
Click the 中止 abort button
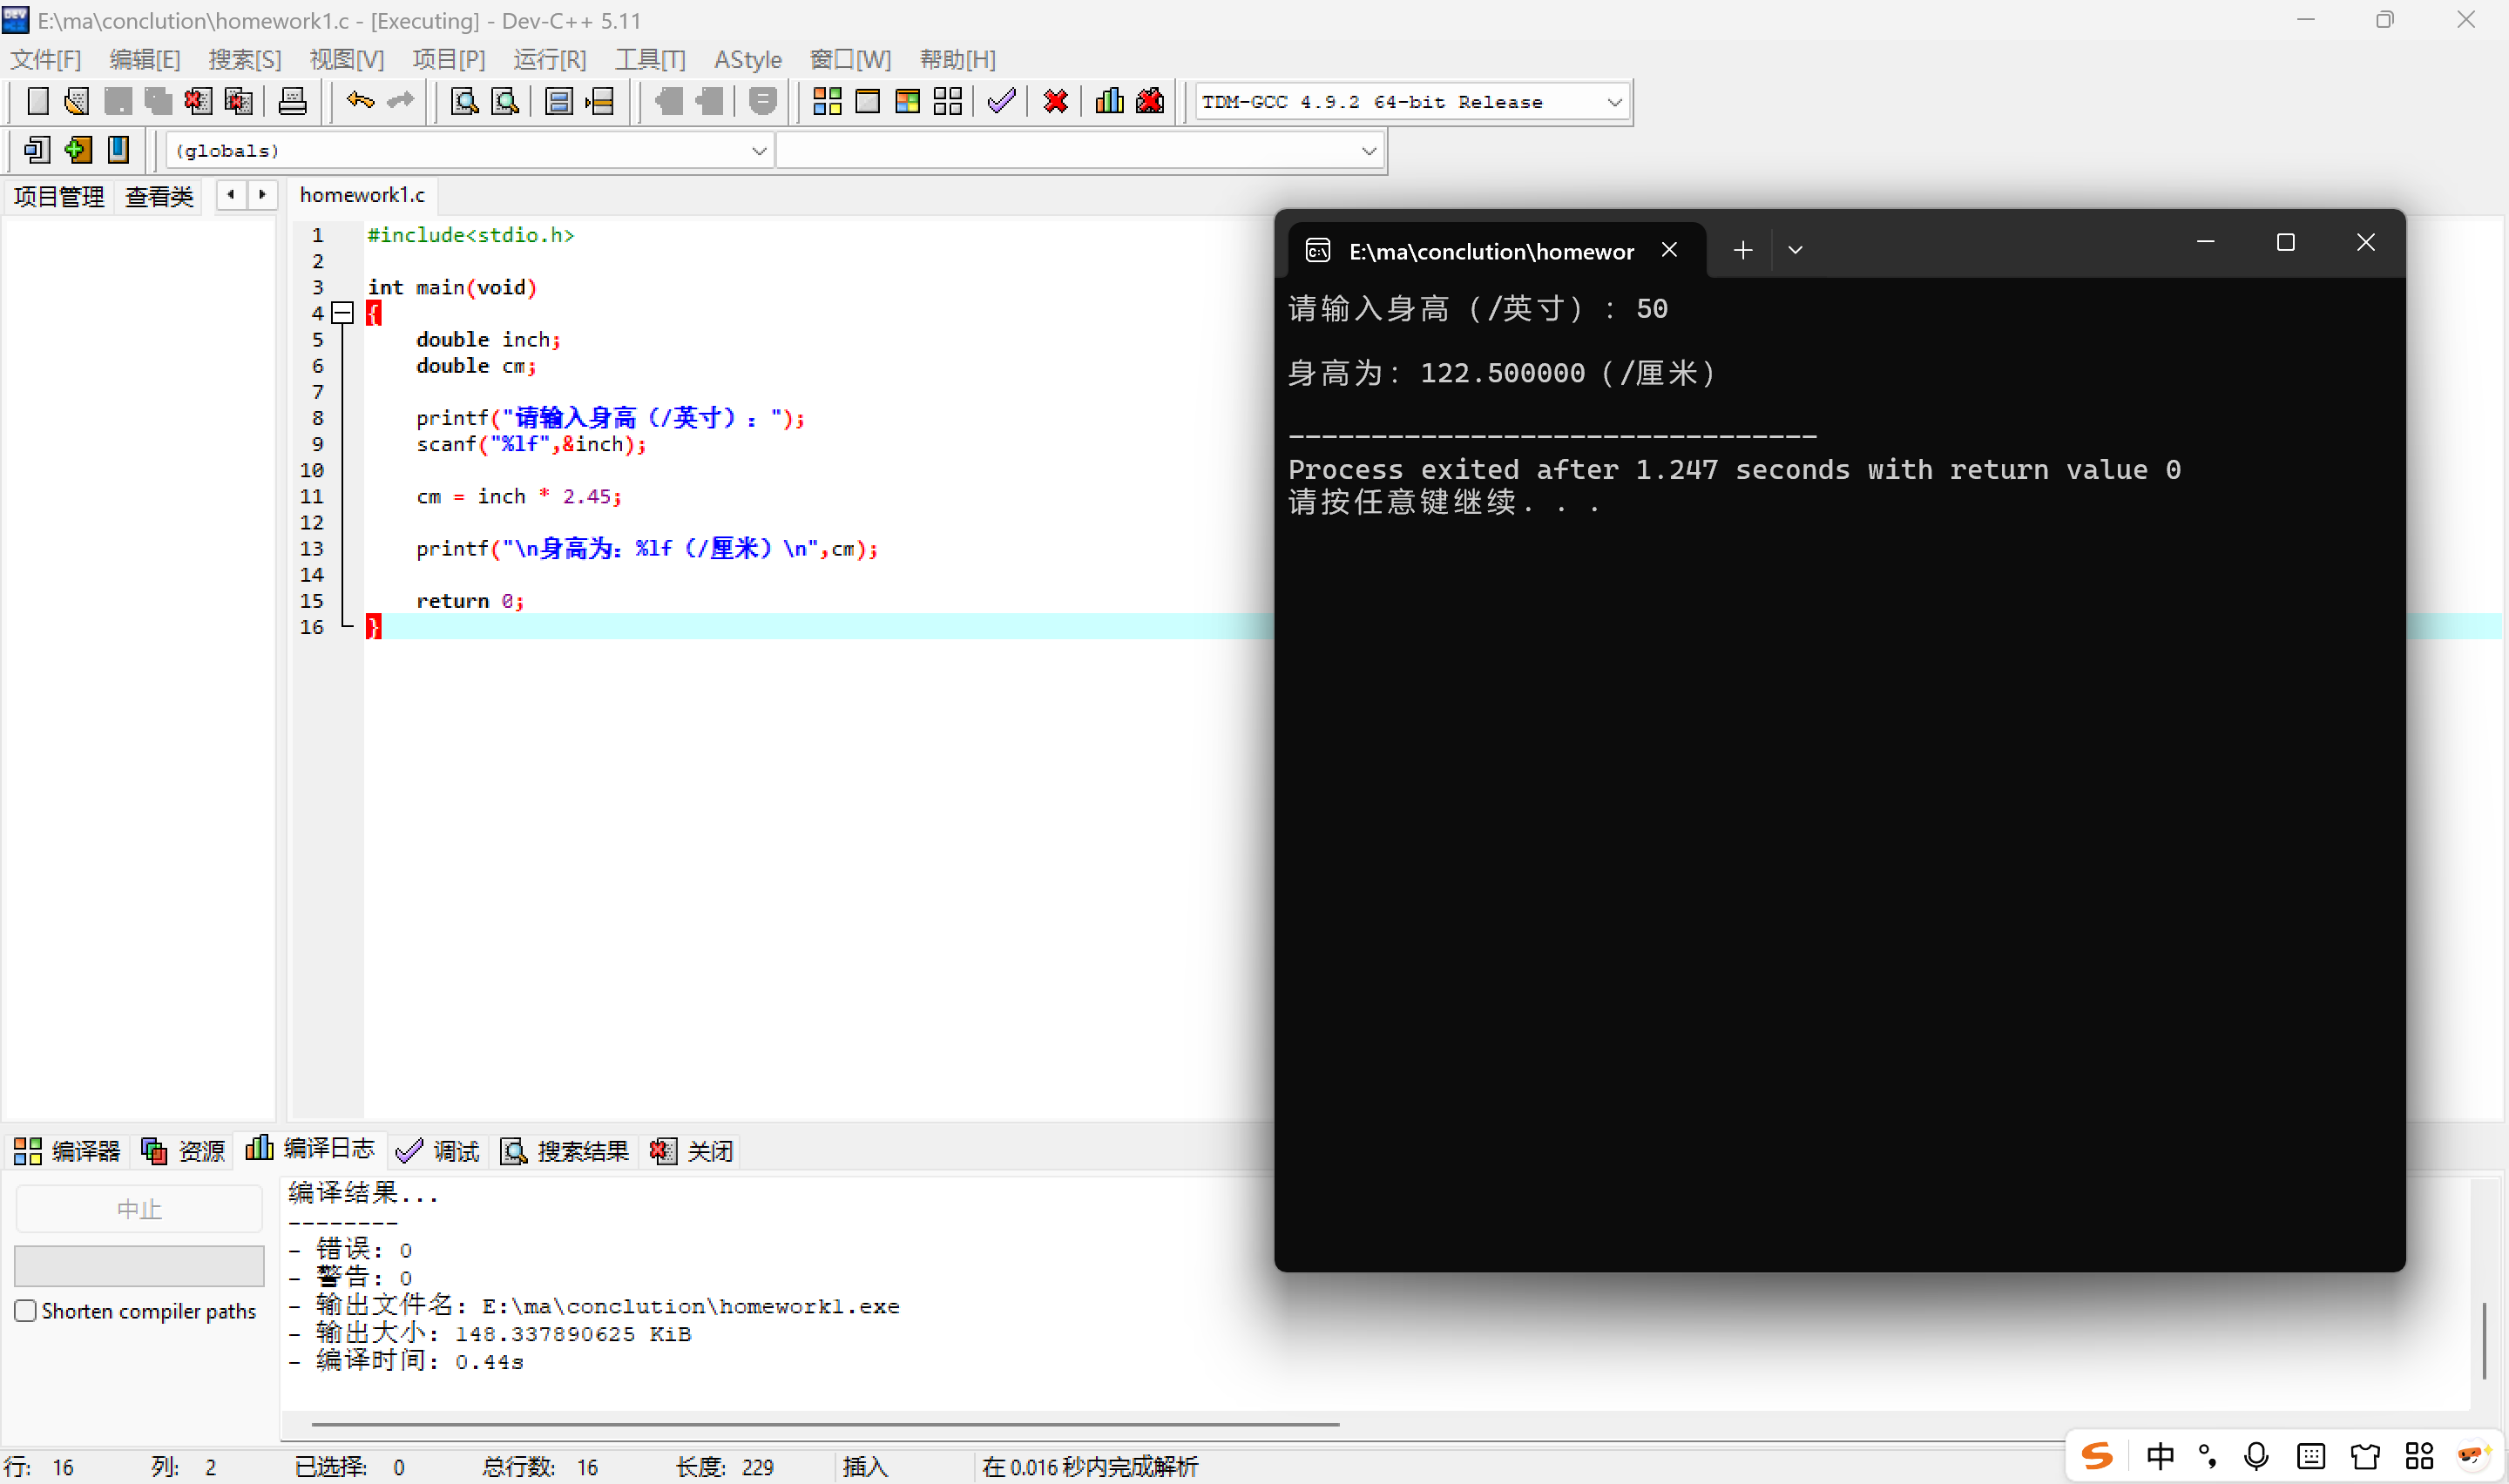139,1209
